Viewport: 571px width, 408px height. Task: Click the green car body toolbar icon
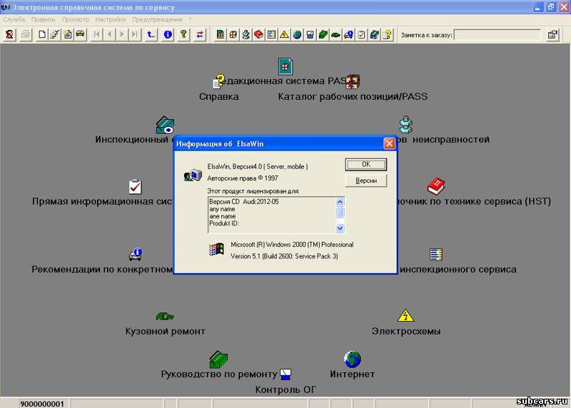tap(335, 34)
